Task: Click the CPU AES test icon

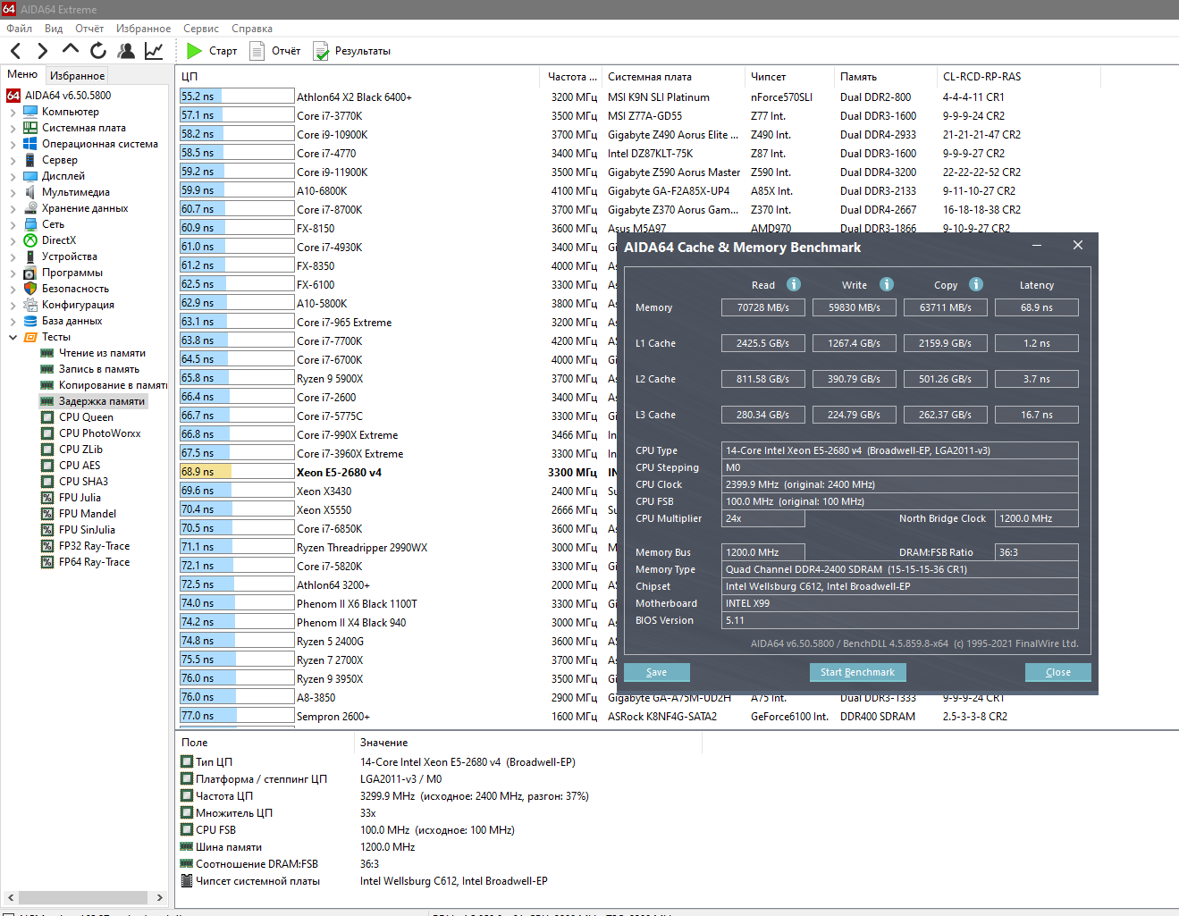Action: point(47,466)
